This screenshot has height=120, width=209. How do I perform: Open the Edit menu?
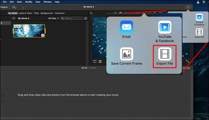tap(12, 2)
